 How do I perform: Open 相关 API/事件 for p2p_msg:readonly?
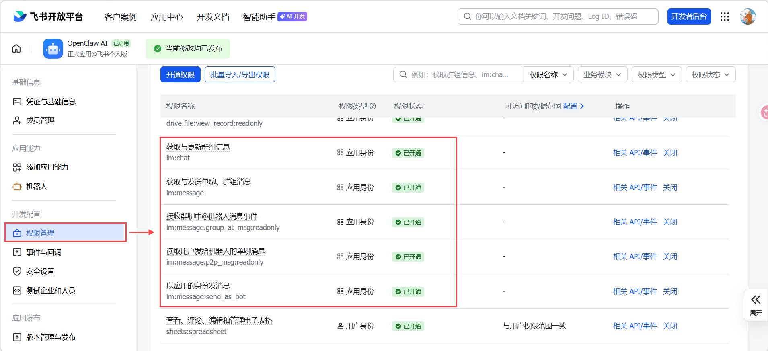[635, 257]
